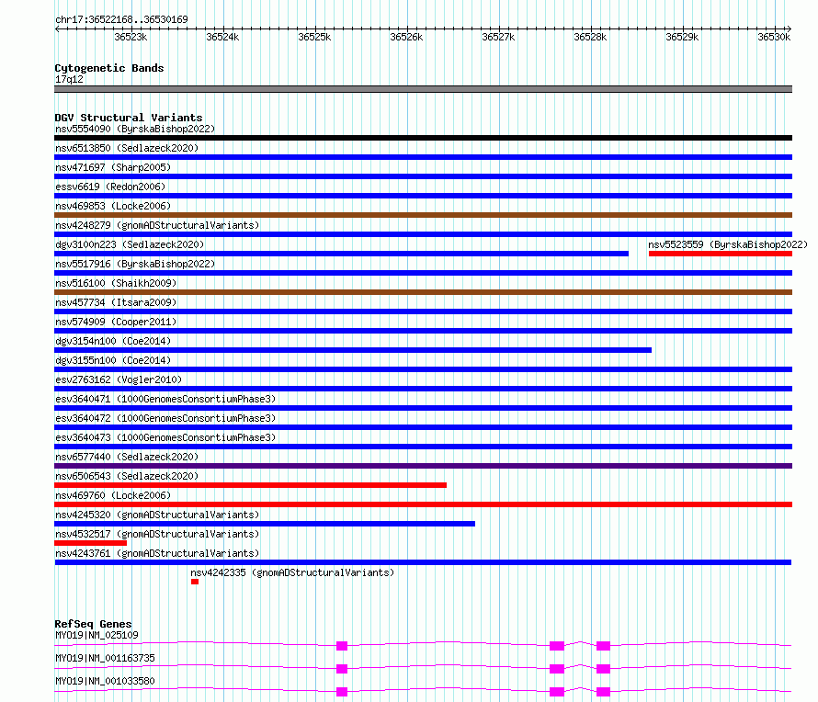
Task: Select the blue dgv3154n100 variant bar
Action: pos(353,350)
